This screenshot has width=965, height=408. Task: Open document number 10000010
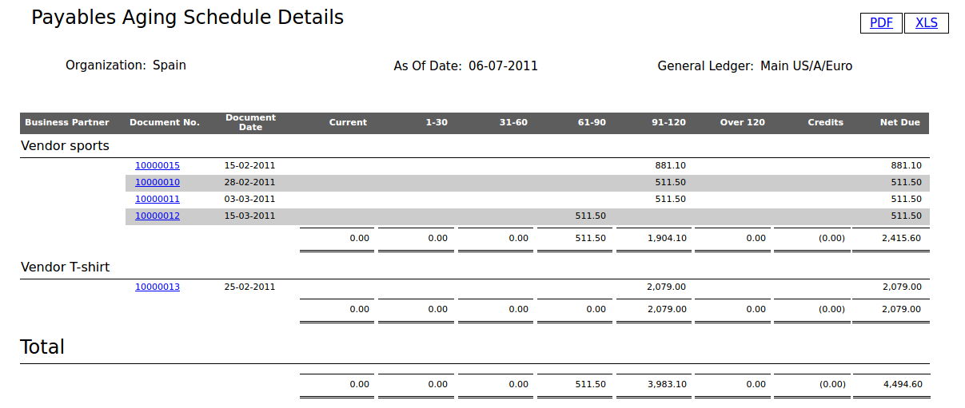pos(158,183)
